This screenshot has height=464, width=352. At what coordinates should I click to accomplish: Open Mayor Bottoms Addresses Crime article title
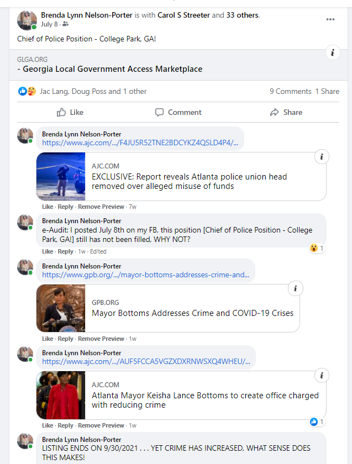[192, 313]
